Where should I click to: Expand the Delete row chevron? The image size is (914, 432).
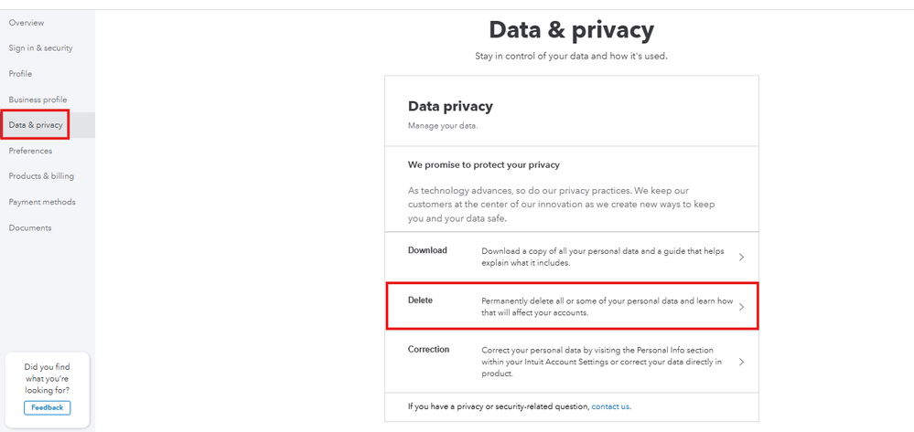[741, 307]
